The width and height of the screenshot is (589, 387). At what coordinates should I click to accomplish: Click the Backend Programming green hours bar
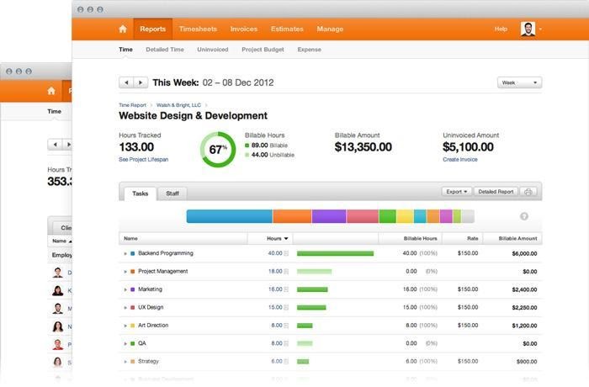pyautogui.click(x=335, y=253)
